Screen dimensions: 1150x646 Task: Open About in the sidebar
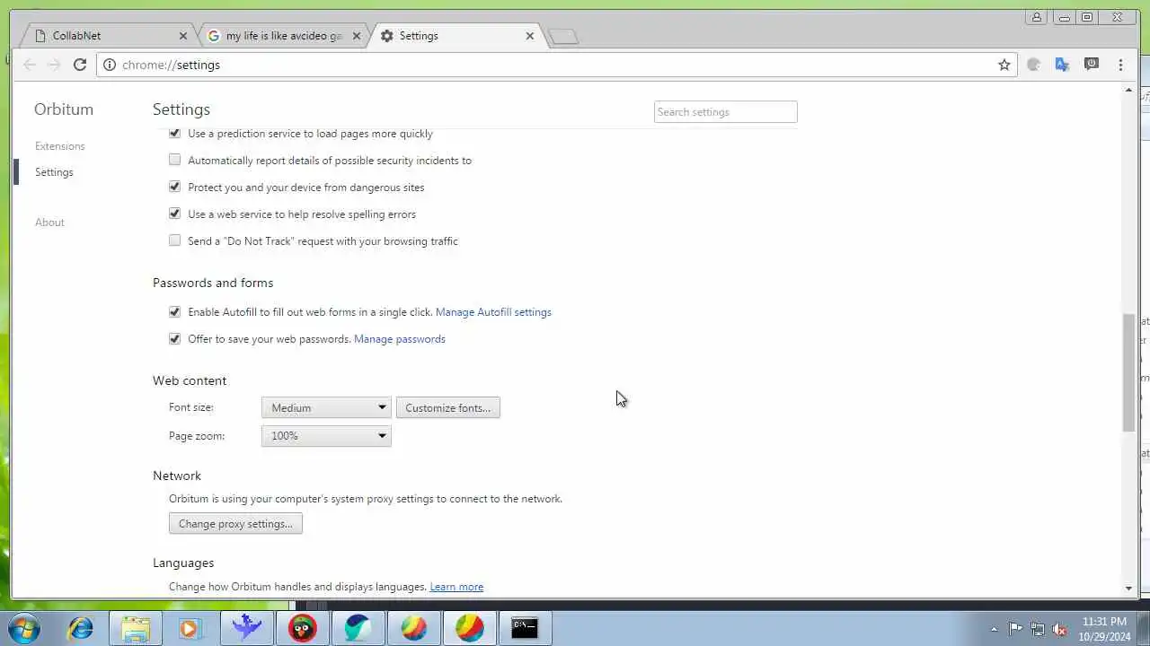coord(49,222)
